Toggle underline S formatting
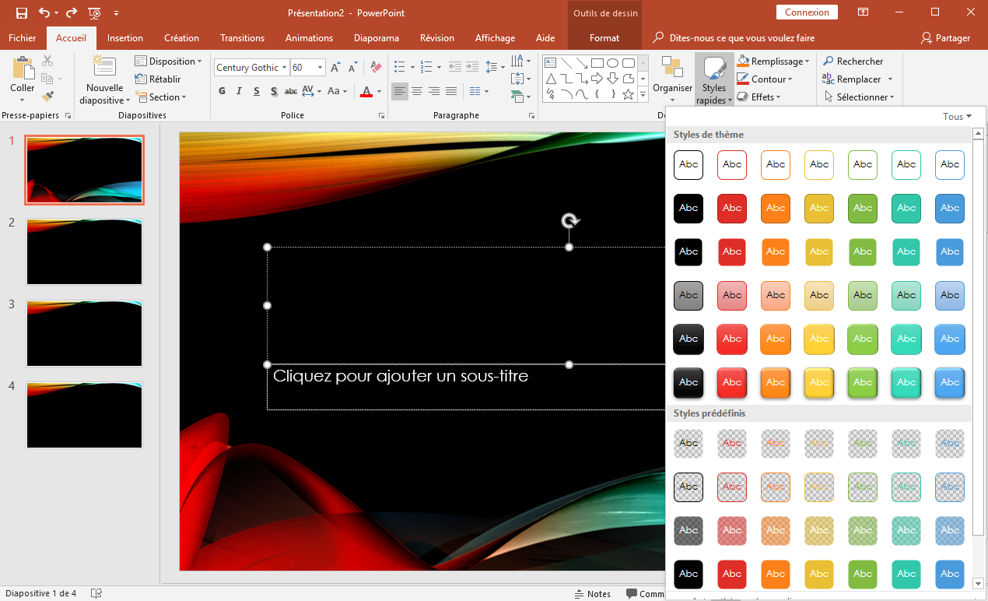This screenshot has width=988, height=601. coord(256,92)
